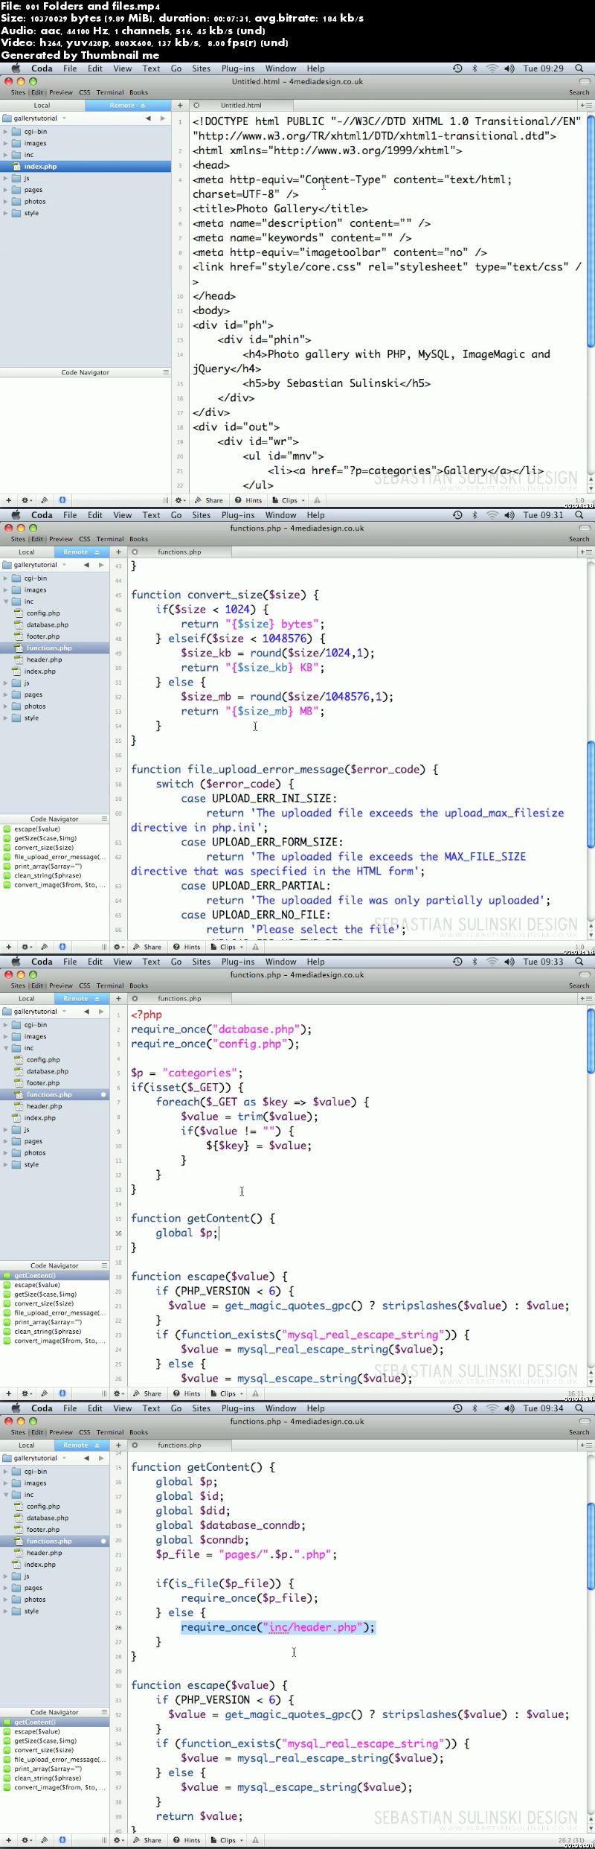Click the editor scrollbar thumb in the 09:31 frame
595x1849 pixels.
pos(591,794)
